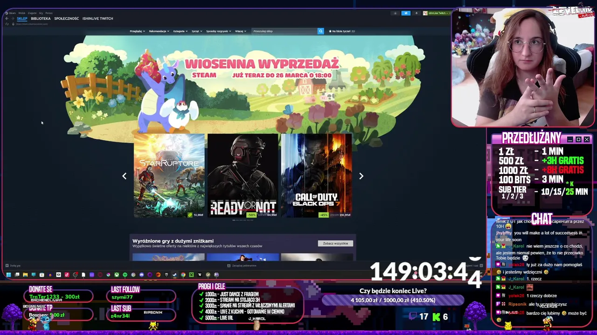This screenshot has width=597, height=335.
Task: Open the Steam downloads icon at top right
Action: pos(395,13)
